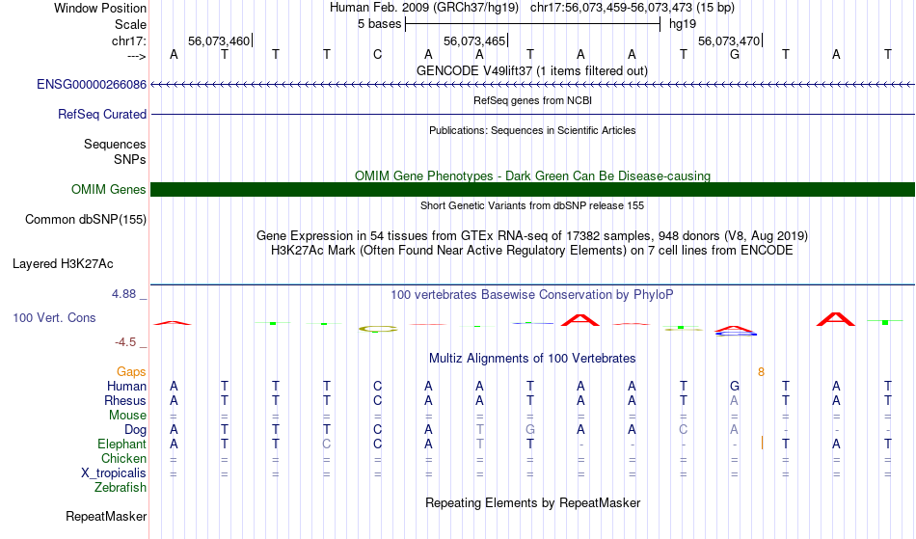Click the OMIM Genes track label
Screen dimensions: 916x539
(108, 190)
